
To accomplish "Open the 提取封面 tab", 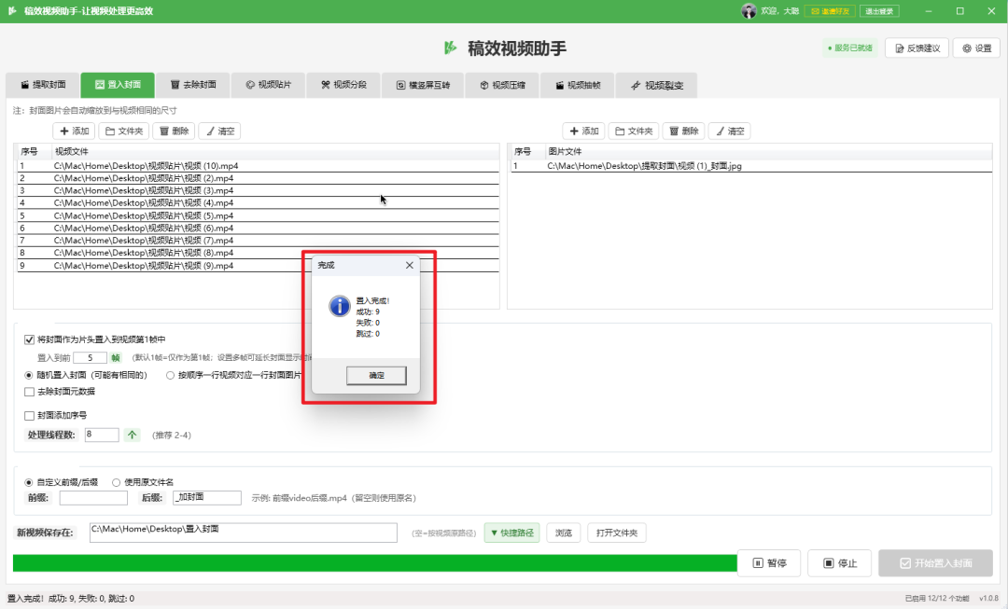I will (42, 85).
